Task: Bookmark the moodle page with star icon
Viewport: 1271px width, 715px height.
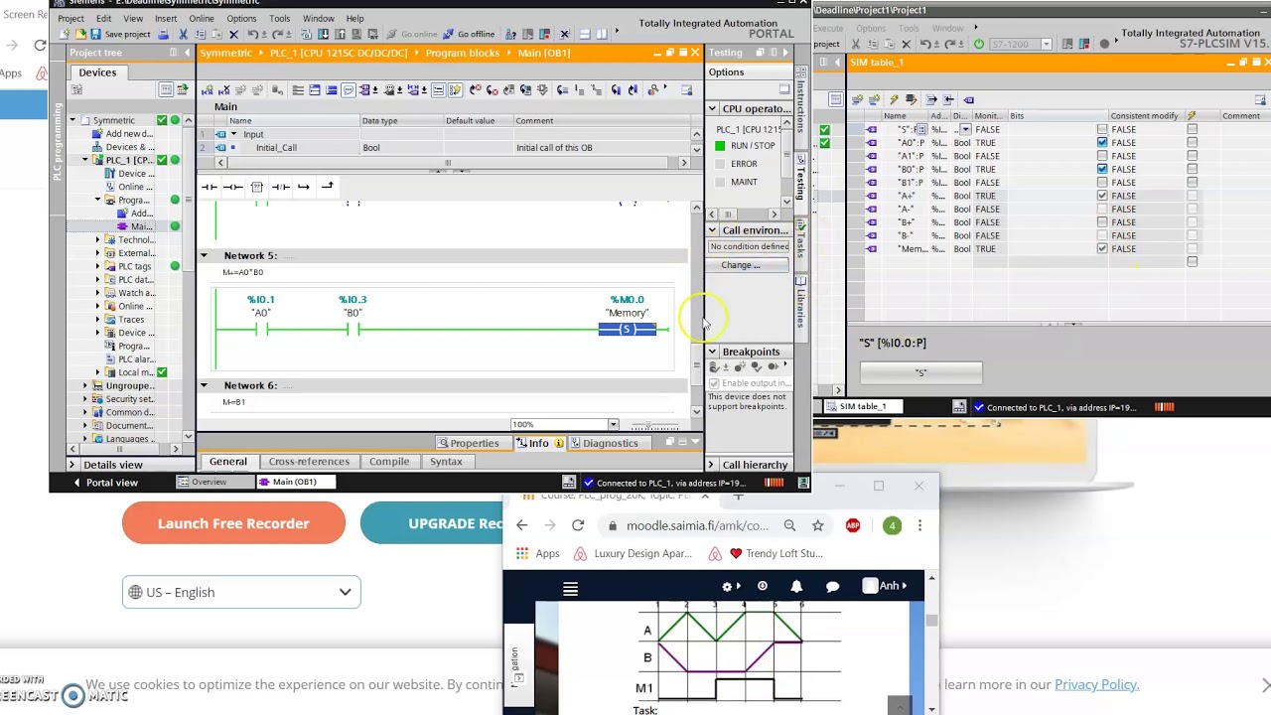Action: [817, 525]
